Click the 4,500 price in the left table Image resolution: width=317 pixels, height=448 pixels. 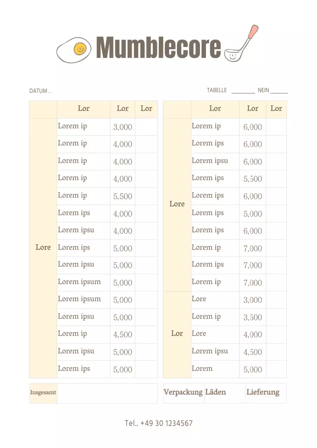(123, 335)
